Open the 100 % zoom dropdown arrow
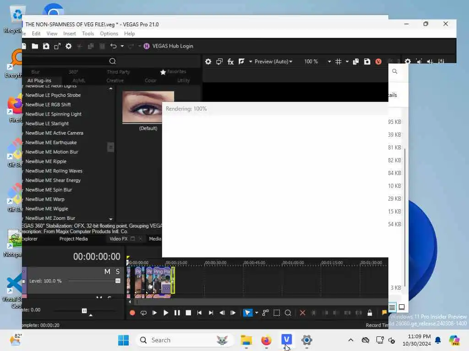Viewport: 469px width, 351px height. pos(329,62)
